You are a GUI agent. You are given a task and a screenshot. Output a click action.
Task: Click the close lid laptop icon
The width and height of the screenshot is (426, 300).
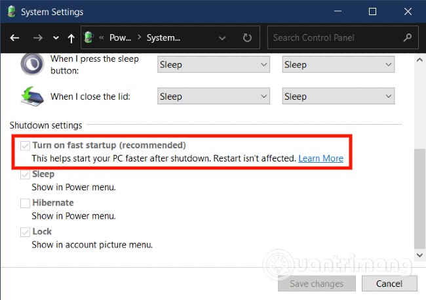[x=31, y=96]
